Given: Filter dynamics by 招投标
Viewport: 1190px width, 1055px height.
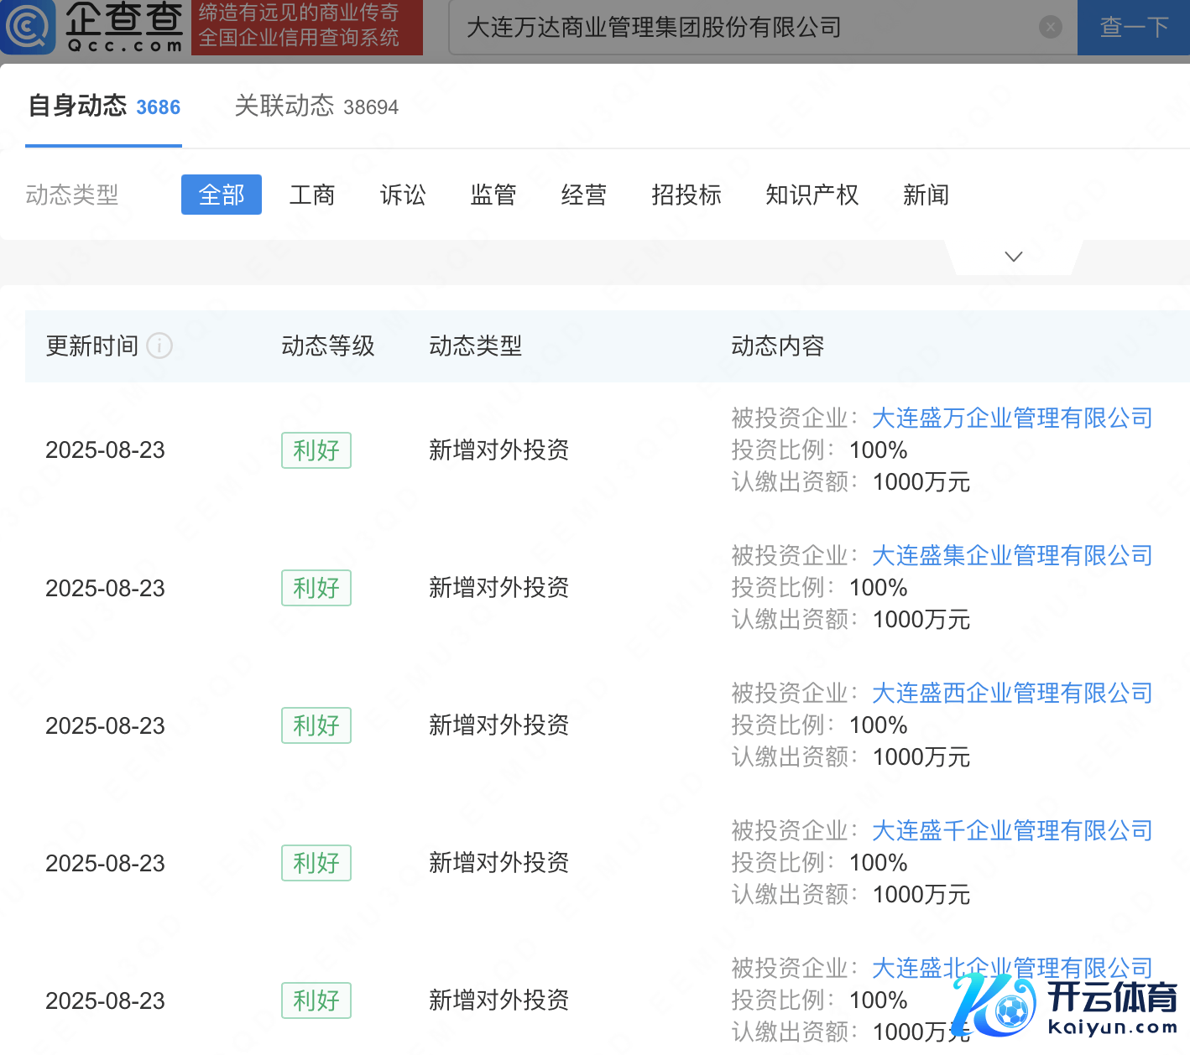Looking at the screenshot, I should click(x=686, y=195).
